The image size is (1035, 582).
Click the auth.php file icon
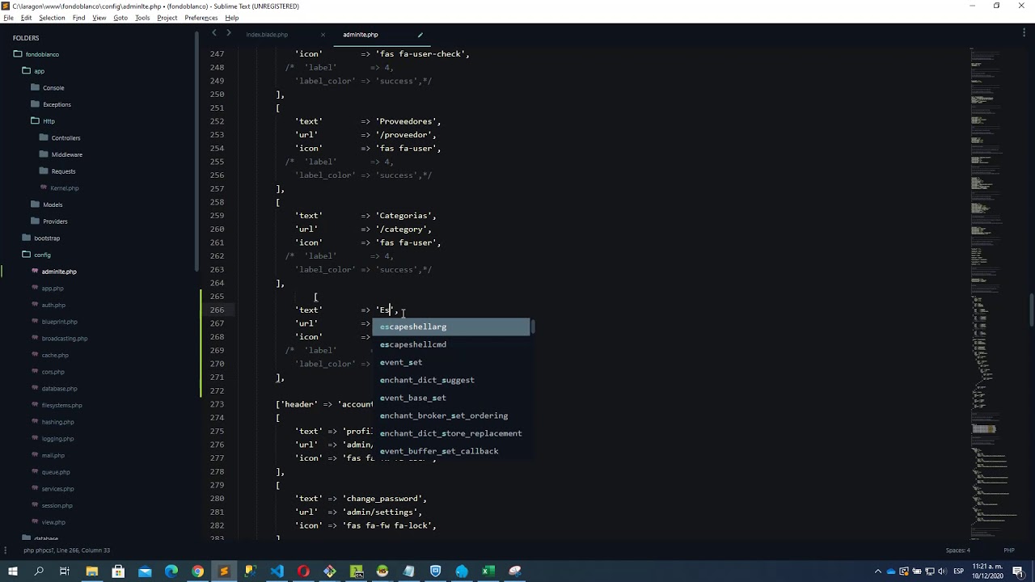[35, 305]
